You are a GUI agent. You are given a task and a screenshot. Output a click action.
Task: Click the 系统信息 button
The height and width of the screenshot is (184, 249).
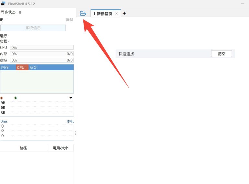(x=33, y=28)
